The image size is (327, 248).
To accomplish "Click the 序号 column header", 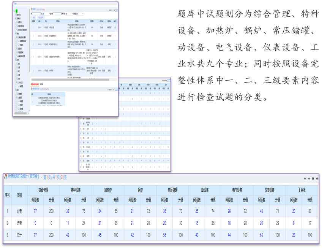I will click(7, 195).
